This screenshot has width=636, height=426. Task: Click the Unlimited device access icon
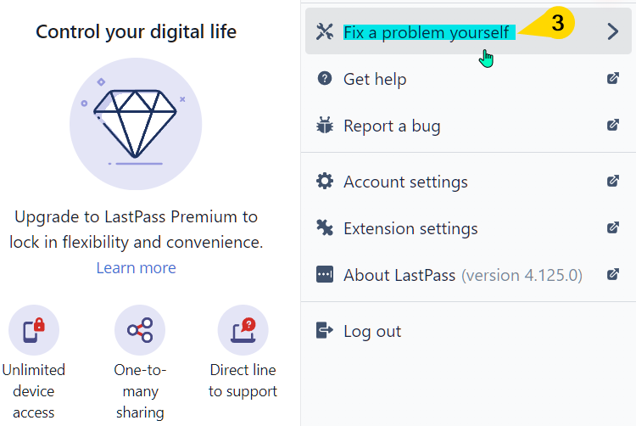(34, 330)
